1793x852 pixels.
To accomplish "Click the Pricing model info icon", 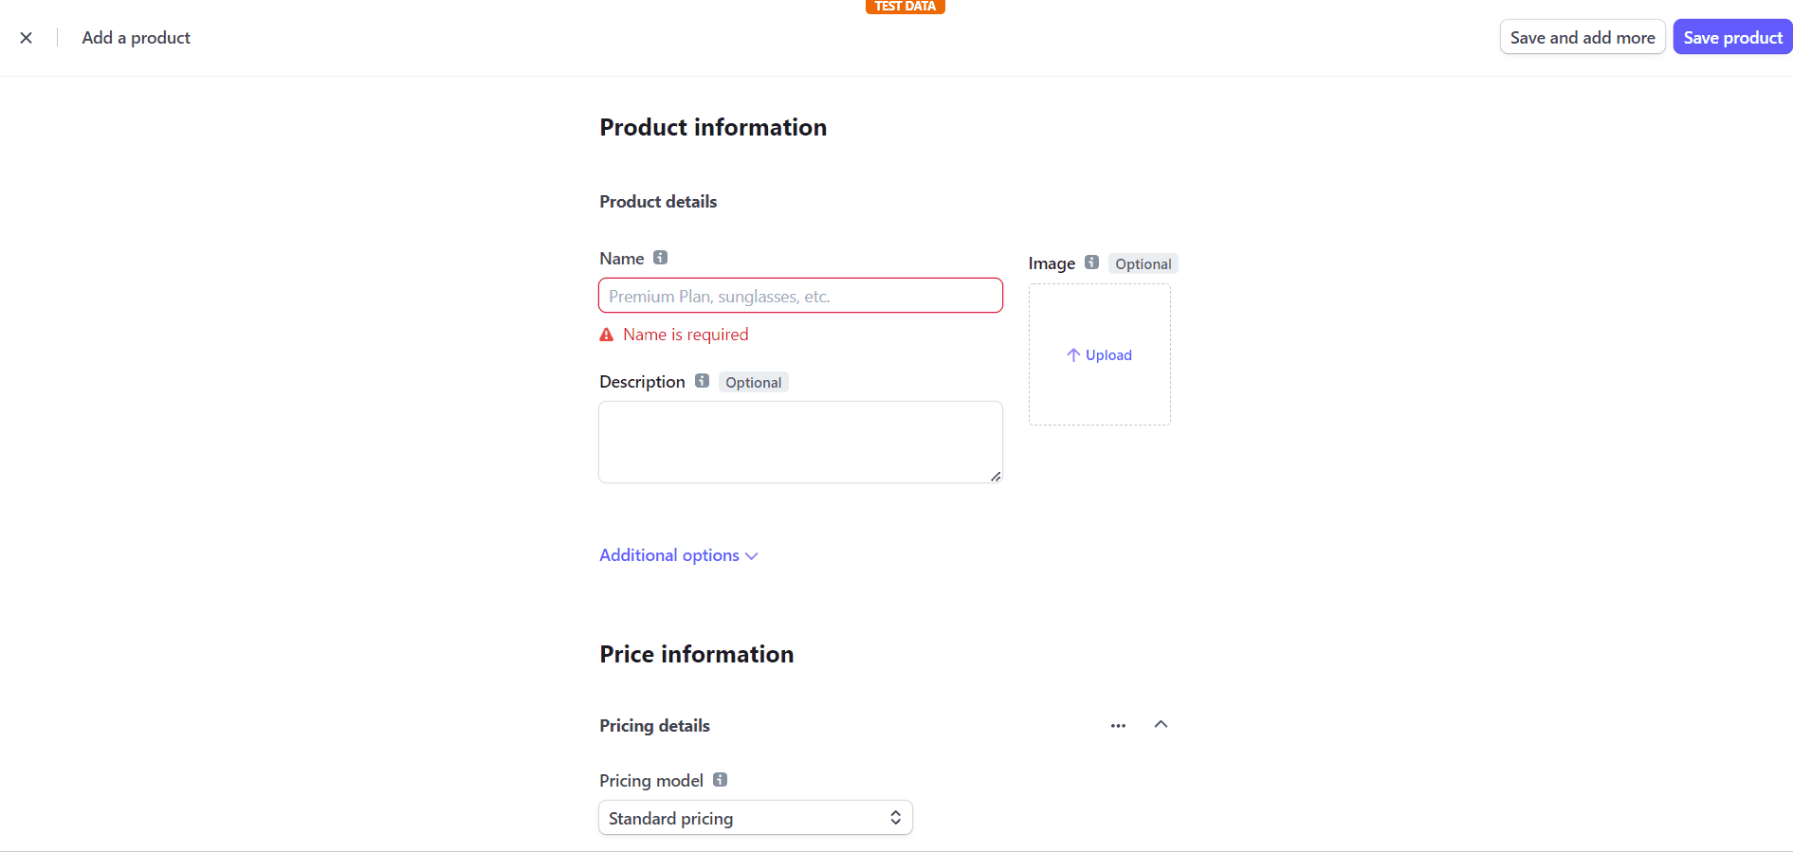I will (x=721, y=780).
